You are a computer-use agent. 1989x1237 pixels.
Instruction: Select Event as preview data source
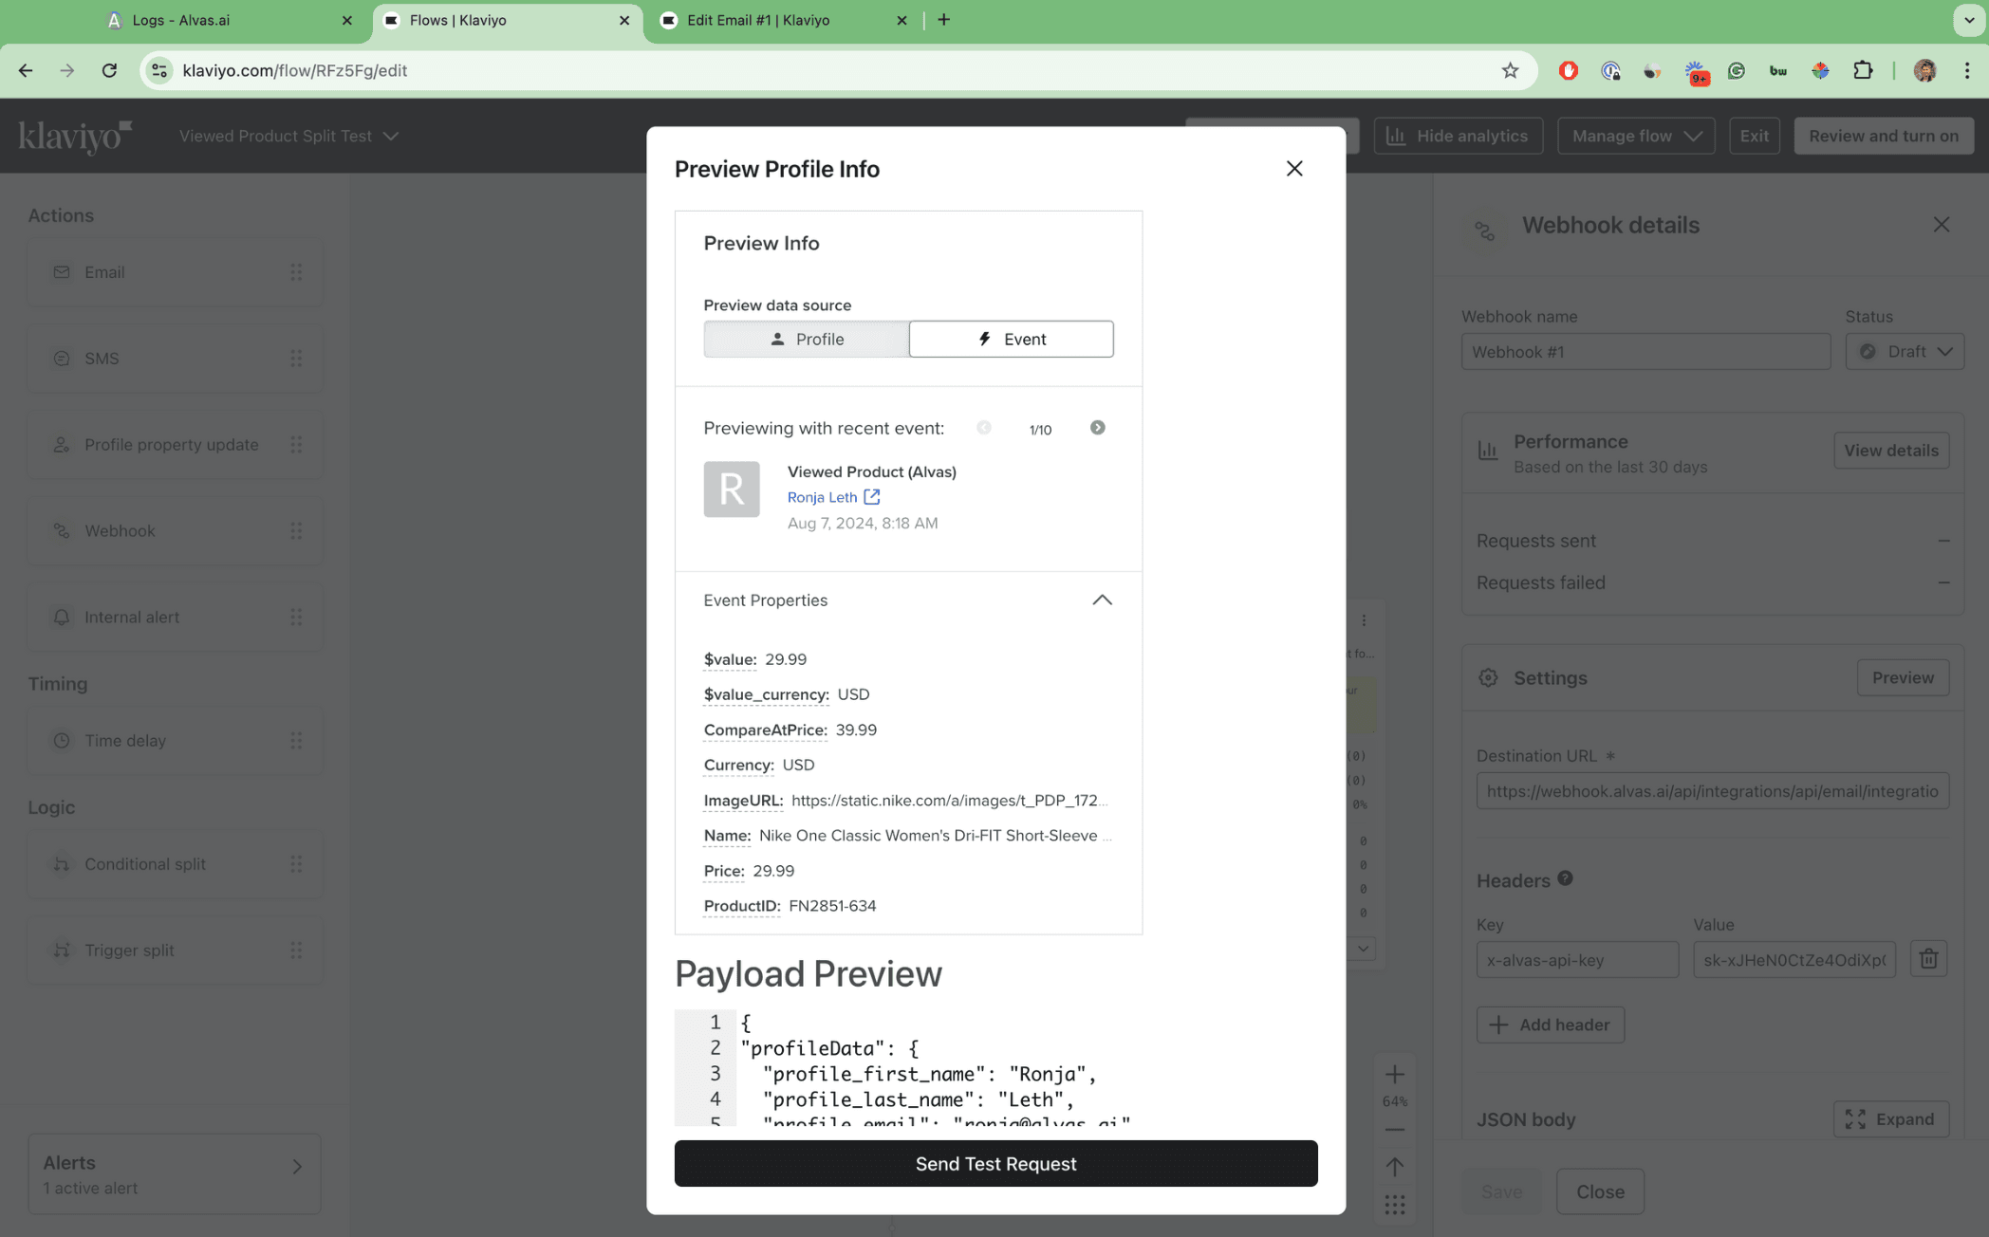point(1011,339)
